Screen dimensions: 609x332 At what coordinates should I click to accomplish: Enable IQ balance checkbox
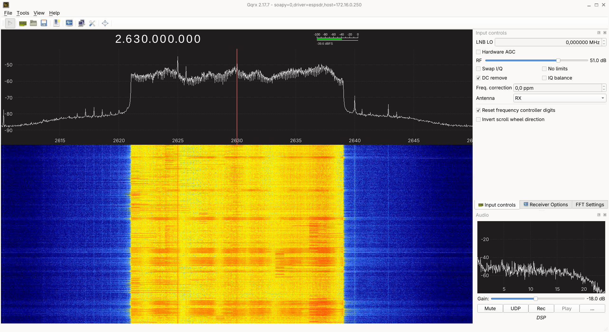pyautogui.click(x=544, y=78)
